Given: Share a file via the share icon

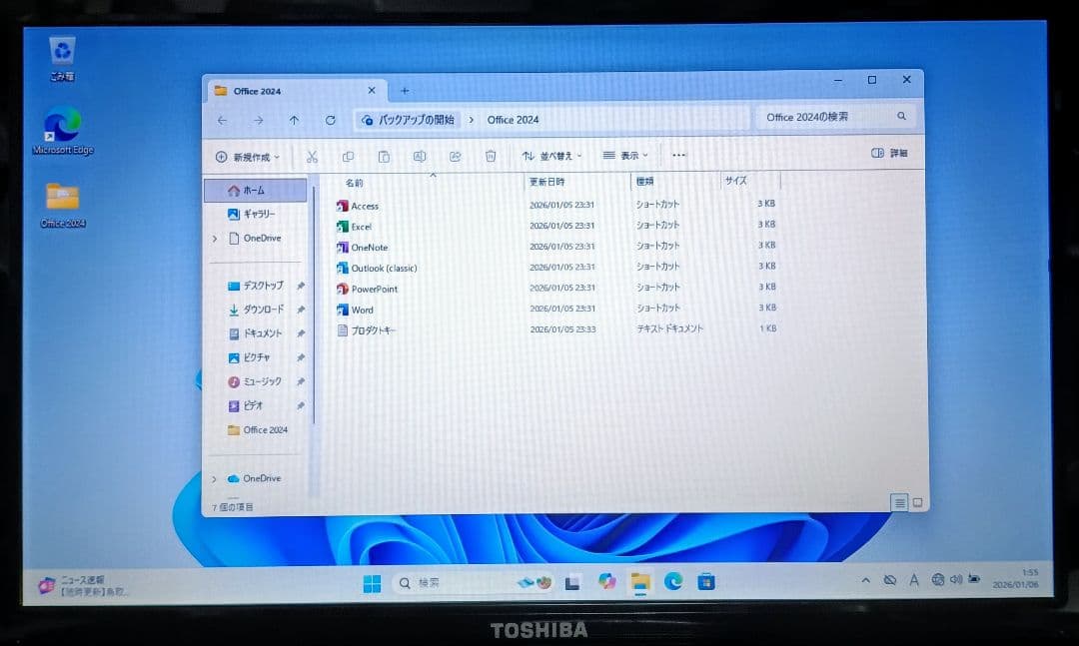Looking at the screenshot, I should [455, 157].
